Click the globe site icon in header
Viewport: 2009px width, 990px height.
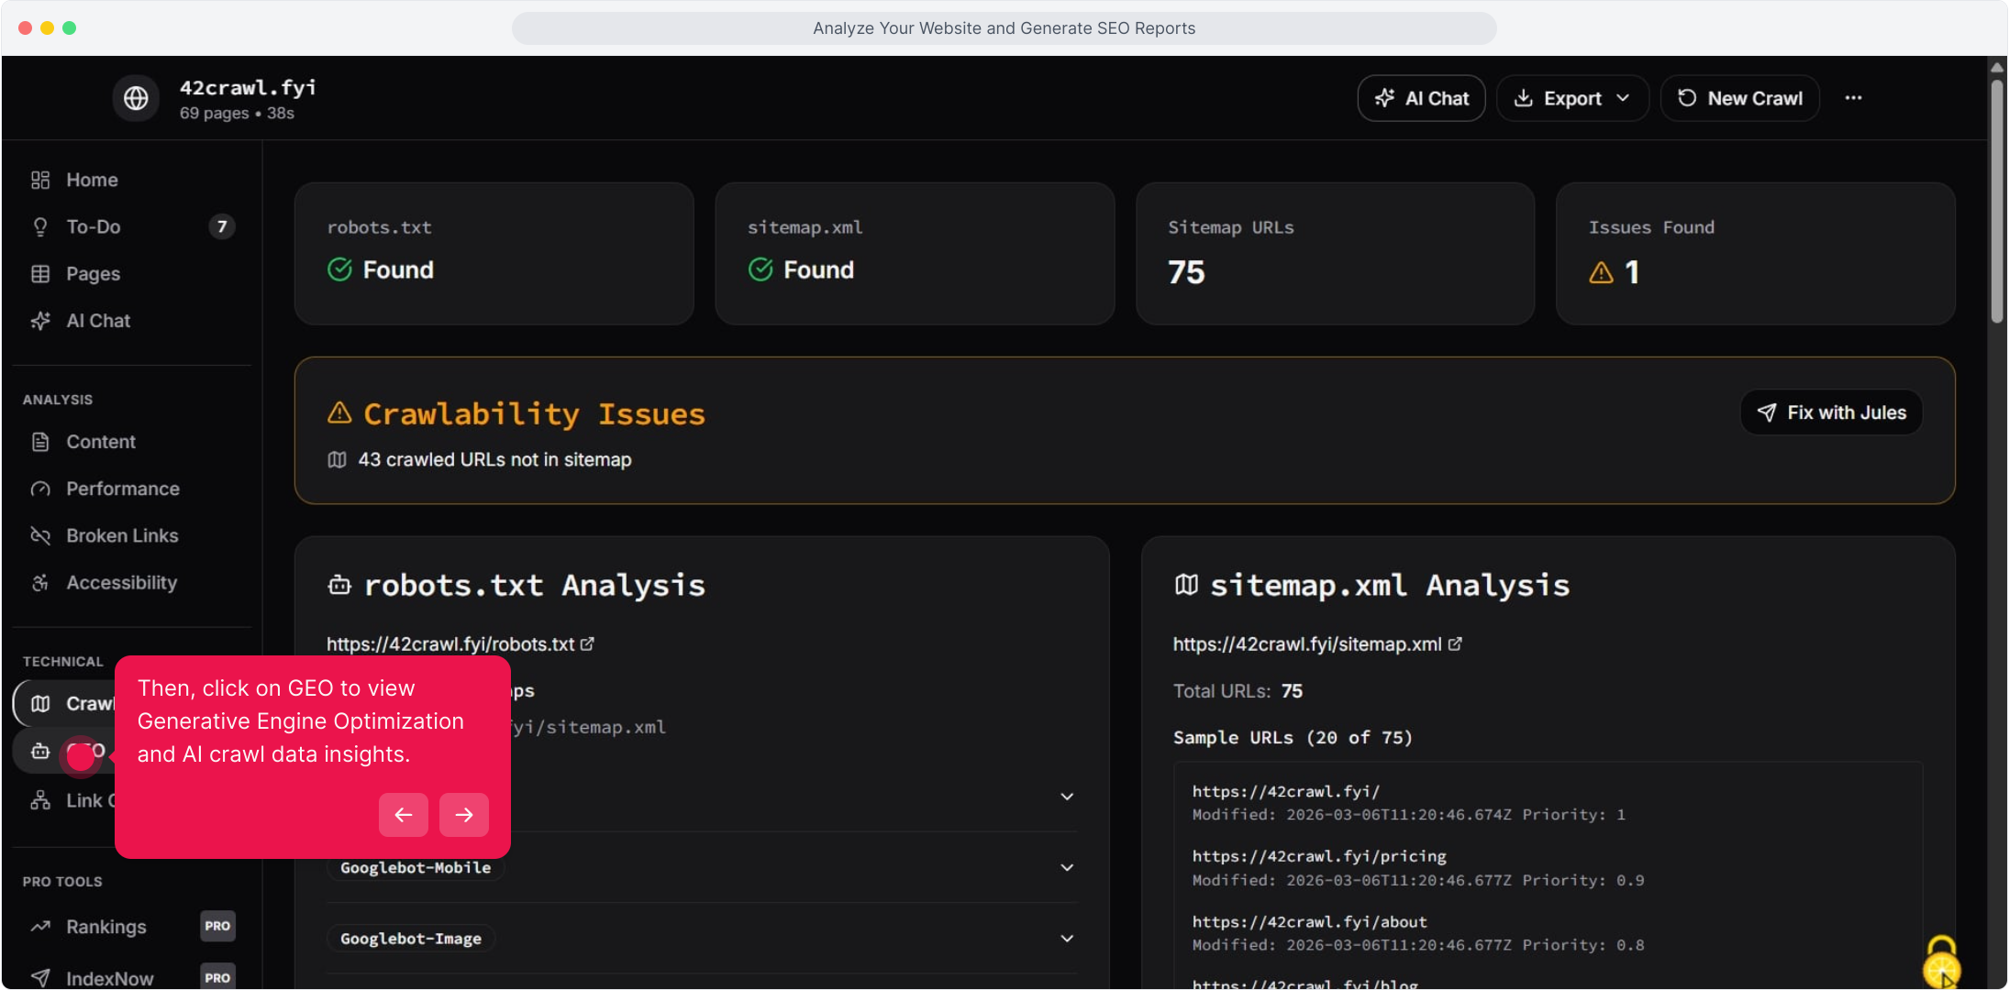pos(136,98)
